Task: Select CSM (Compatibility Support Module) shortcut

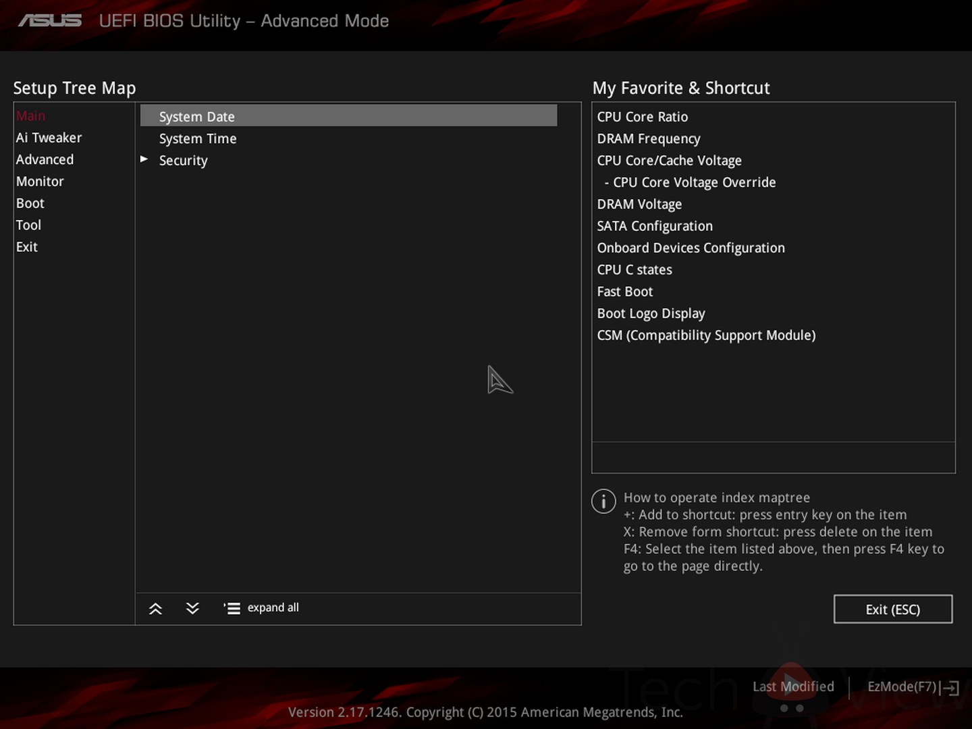Action: click(x=706, y=335)
